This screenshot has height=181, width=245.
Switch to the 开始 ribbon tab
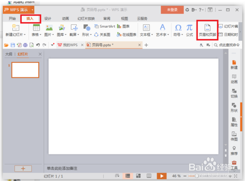tap(12, 18)
